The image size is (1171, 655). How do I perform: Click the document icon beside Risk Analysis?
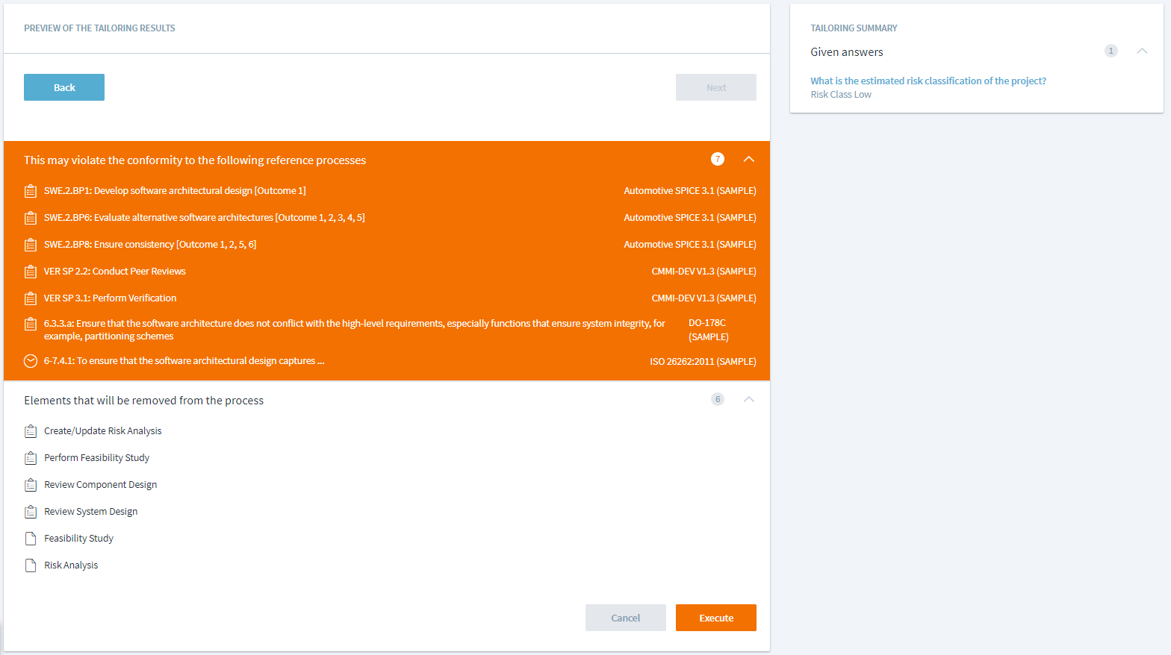coord(31,565)
